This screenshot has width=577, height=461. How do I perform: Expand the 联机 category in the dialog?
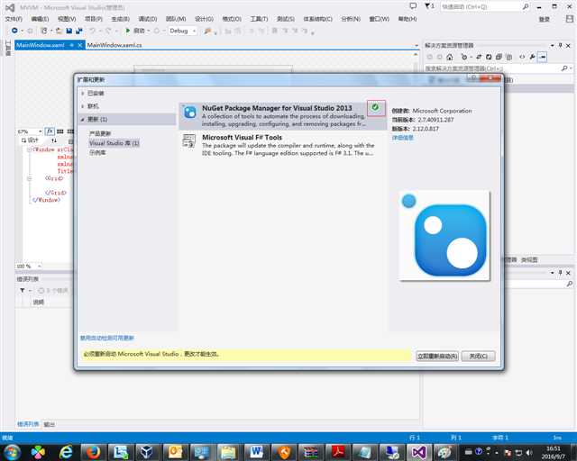coord(83,106)
